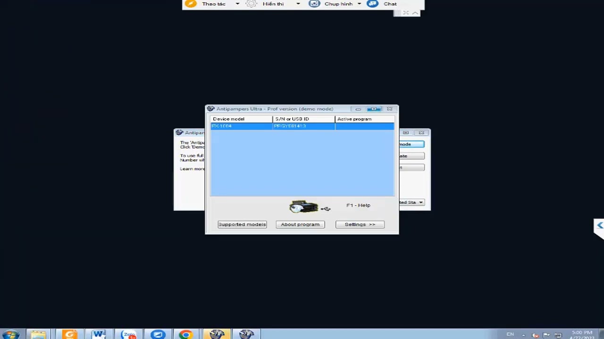Show hidden tray icons arrow
This screenshot has height=339, width=604.
[523, 335]
